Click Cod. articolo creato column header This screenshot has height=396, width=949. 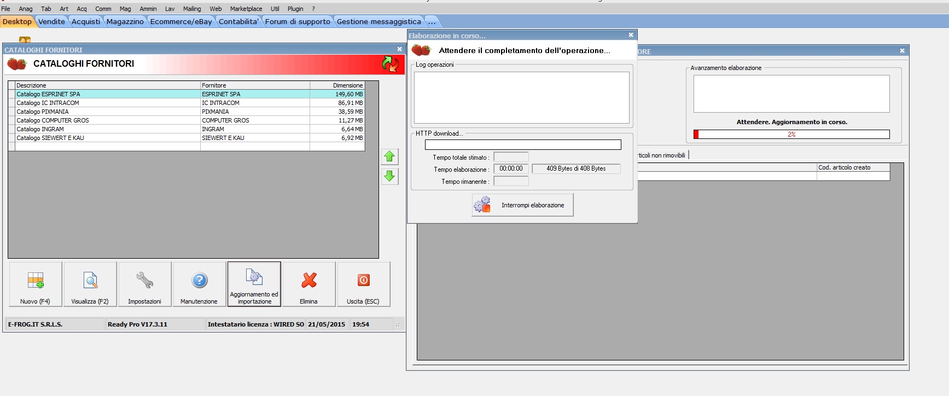[853, 167]
